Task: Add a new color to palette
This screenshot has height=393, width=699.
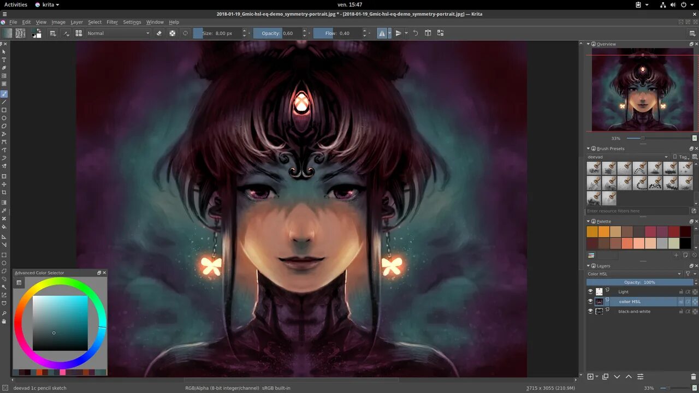Action: point(676,255)
